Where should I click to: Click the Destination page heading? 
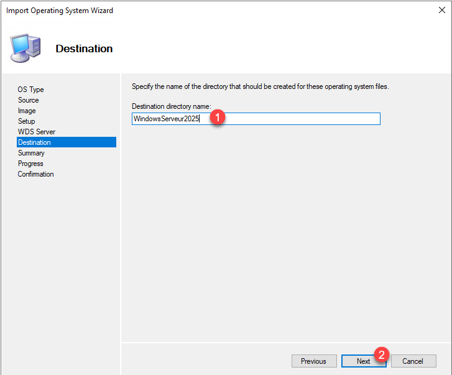pyautogui.click(x=84, y=49)
